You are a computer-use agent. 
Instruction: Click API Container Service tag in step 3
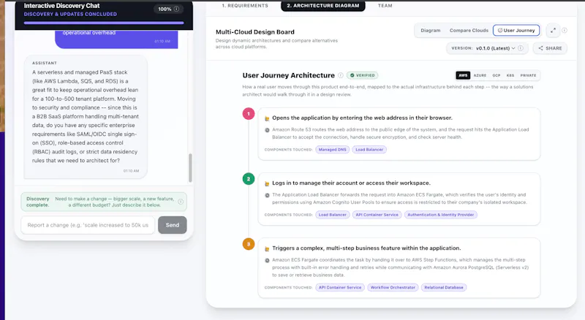coord(340,288)
